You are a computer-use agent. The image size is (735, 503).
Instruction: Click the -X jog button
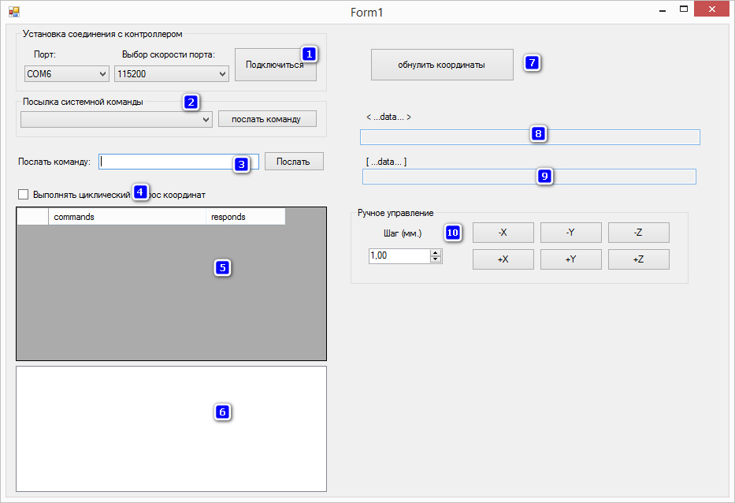[x=503, y=233]
